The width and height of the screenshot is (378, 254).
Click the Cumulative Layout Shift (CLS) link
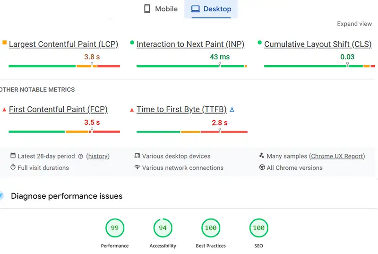tap(318, 44)
